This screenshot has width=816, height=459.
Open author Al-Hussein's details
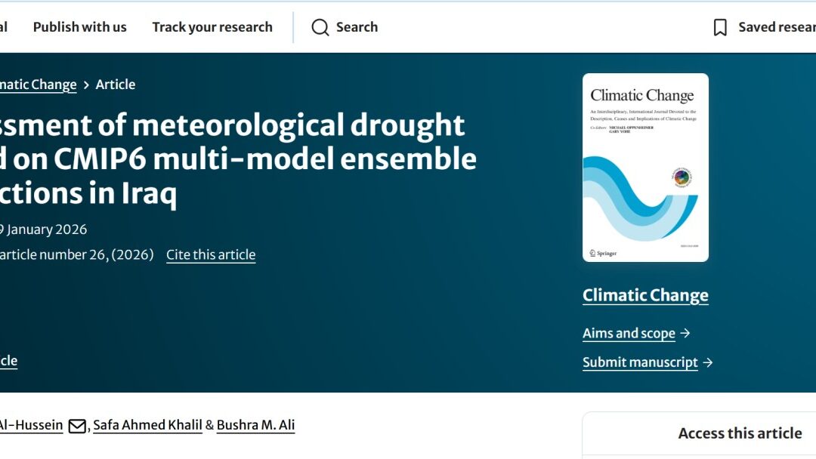pos(31,425)
